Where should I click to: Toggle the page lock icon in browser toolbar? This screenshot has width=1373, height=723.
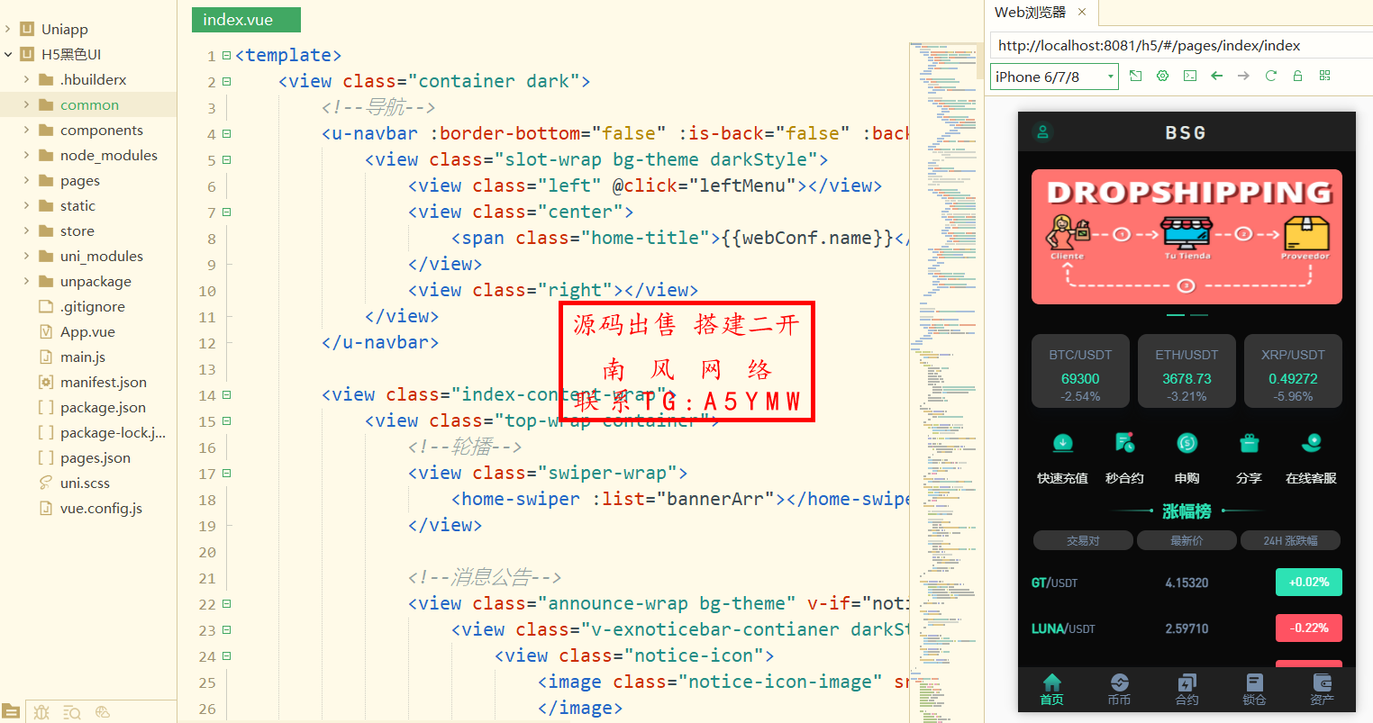[x=1297, y=76]
